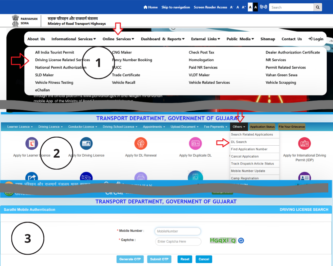Click the Cancel button

pos(204,259)
